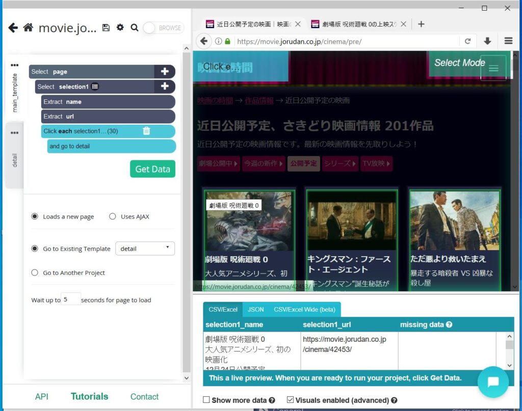The height and width of the screenshot is (411, 522).
Task: Open downloads with the down arrow icon
Action: tap(487, 41)
